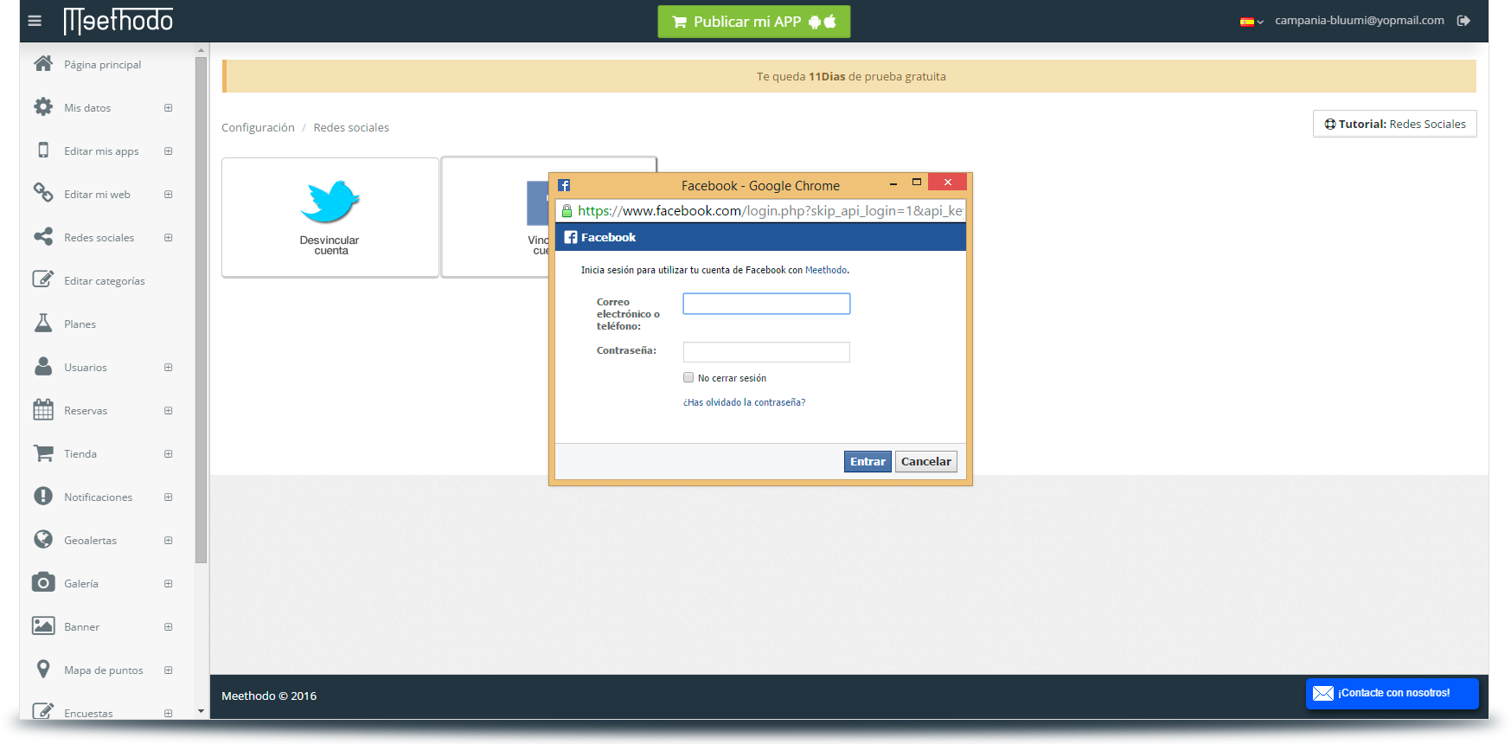Screen dimensions: 1511x744
Task: Focus the Contraseña password field
Action: coord(766,352)
